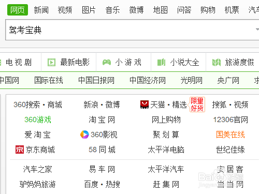The width and height of the screenshot is (259, 194).
Task: Open the 淘宝网 link
Action: coord(102,120)
